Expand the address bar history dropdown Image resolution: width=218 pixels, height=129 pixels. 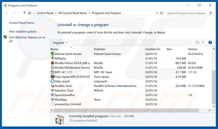[x=157, y=13]
